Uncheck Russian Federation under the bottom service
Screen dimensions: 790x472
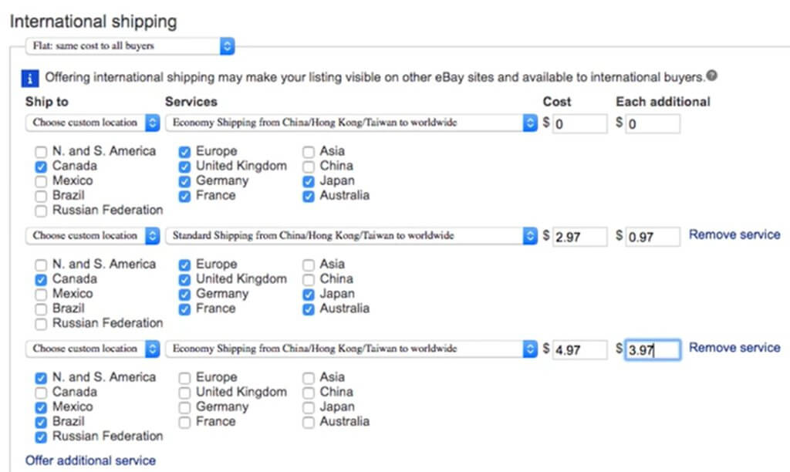point(40,436)
